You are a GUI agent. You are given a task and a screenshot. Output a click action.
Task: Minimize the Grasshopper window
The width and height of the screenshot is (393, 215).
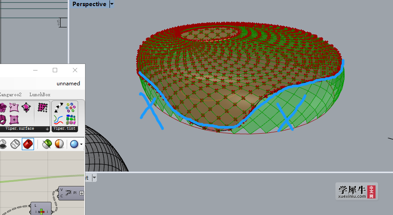[35, 70]
